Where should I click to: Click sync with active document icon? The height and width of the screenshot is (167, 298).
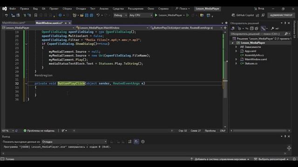(x=247, y=29)
